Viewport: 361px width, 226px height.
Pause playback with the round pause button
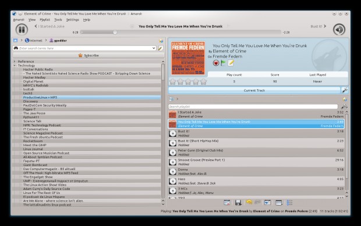22,30
